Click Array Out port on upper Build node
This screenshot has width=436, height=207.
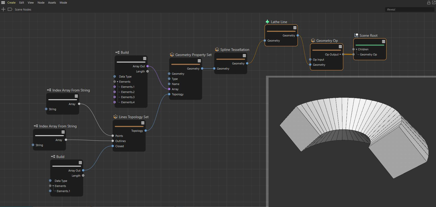coord(147,66)
